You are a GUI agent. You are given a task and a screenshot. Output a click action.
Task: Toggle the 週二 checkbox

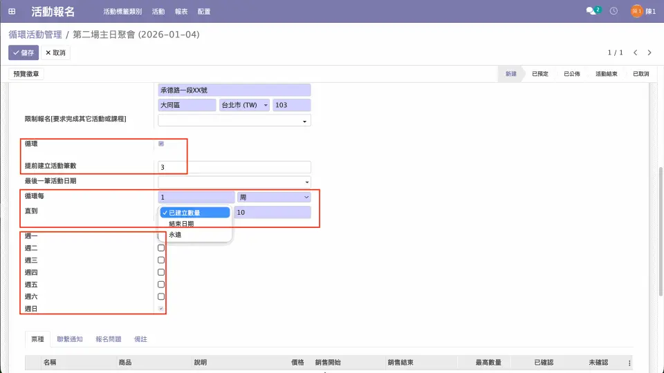pyautogui.click(x=161, y=248)
